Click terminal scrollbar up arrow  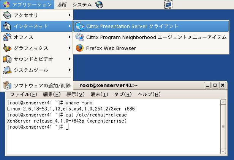pos(223,102)
